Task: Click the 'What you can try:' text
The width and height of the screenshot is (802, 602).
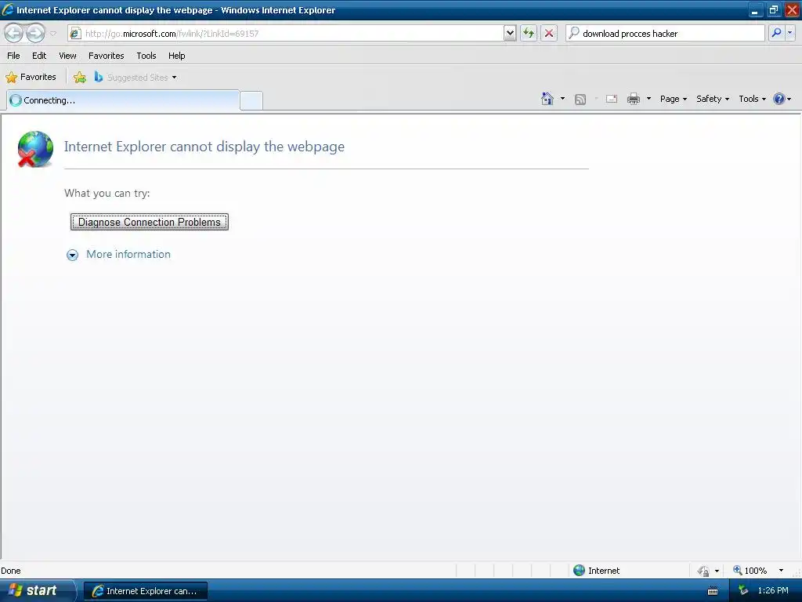Action: (x=107, y=193)
